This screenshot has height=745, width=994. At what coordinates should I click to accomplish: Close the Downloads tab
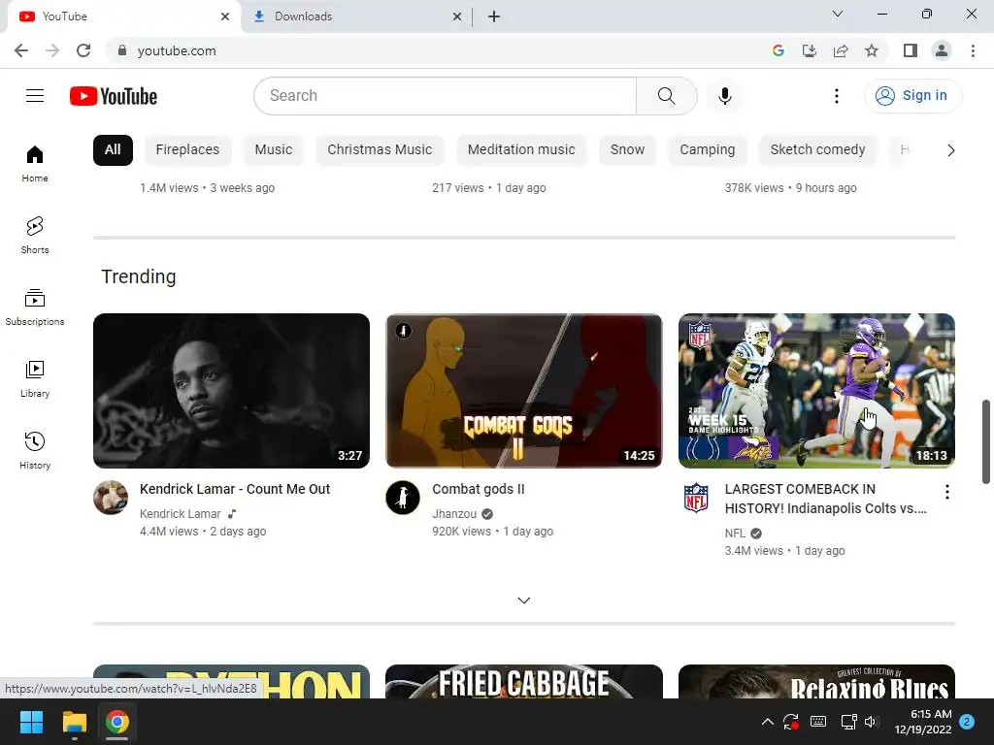[457, 16]
